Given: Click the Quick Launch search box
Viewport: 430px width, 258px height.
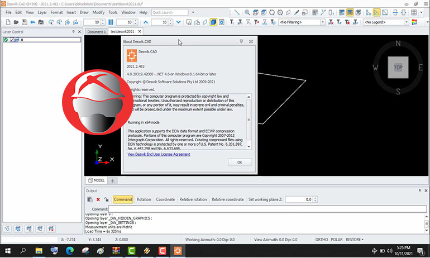Looking at the screenshot, I should [x=170, y=12].
